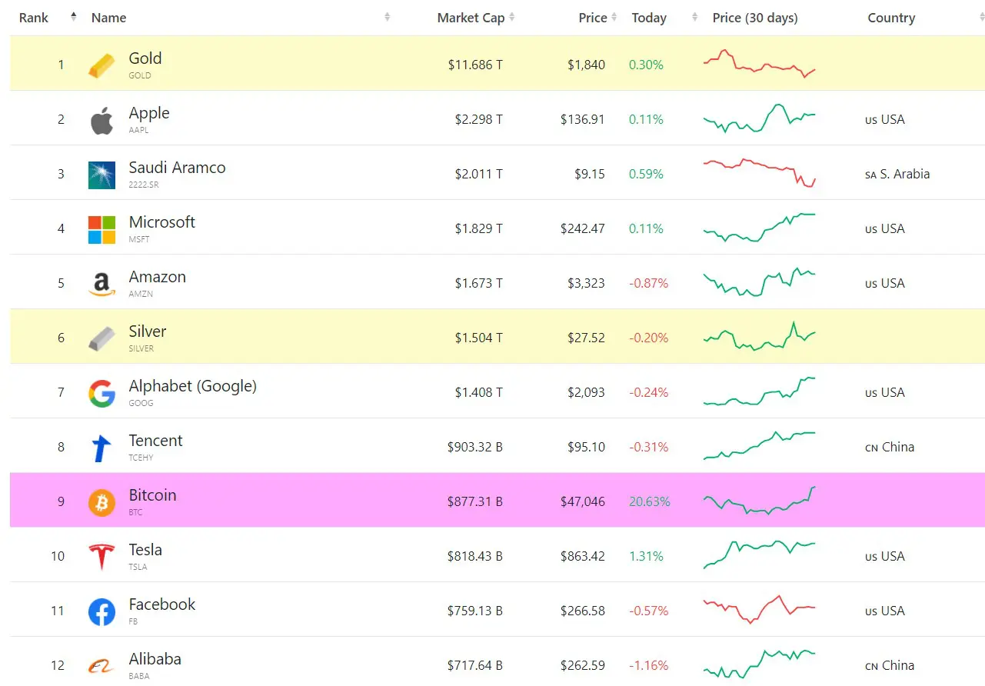Click the Microsoft logo icon

point(101,230)
